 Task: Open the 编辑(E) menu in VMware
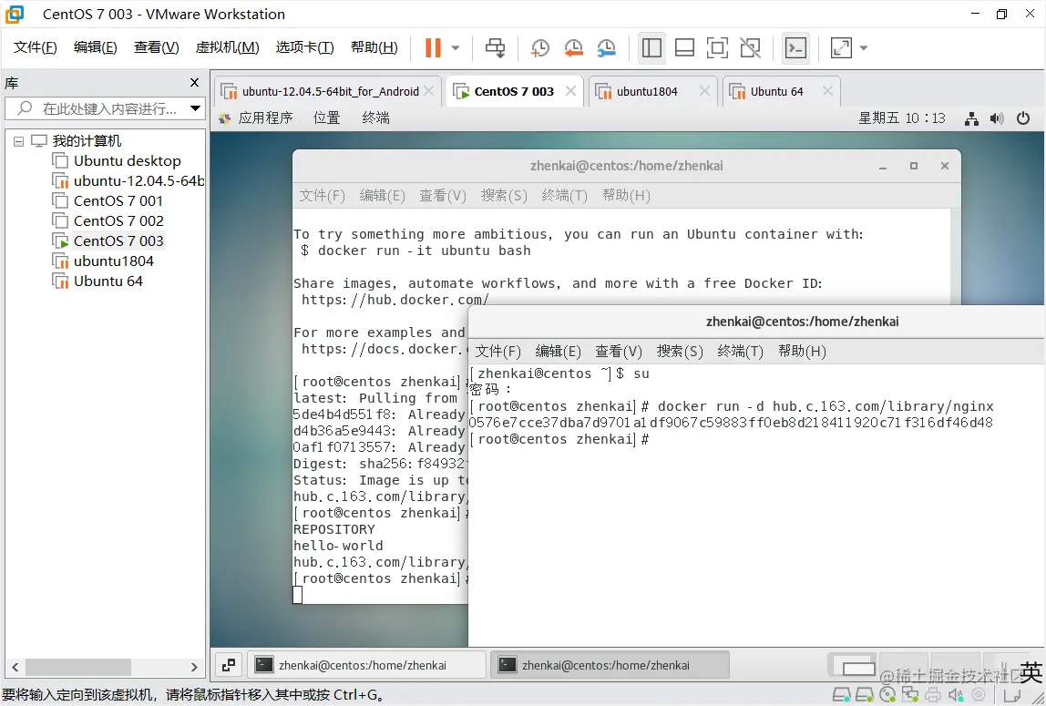(x=96, y=47)
